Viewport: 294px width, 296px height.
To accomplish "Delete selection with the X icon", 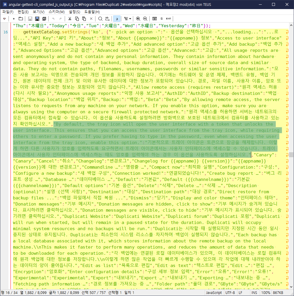I will point(91,19).
